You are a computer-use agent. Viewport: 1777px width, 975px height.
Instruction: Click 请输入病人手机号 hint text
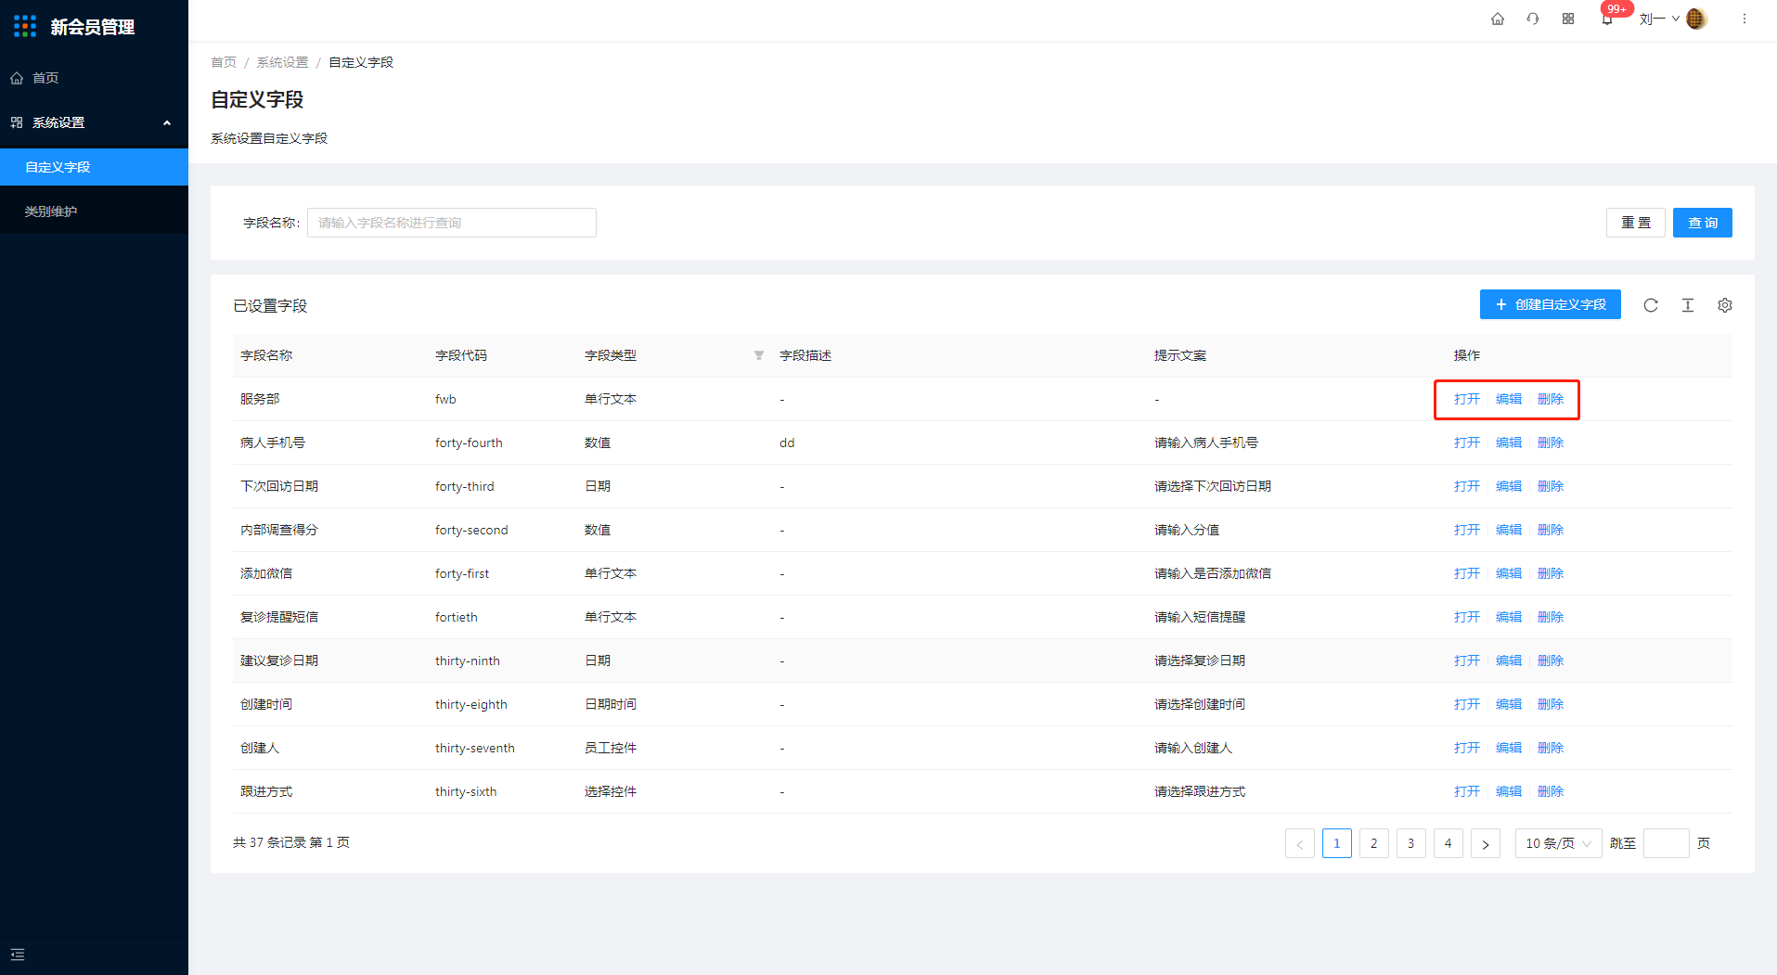coord(1206,443)
